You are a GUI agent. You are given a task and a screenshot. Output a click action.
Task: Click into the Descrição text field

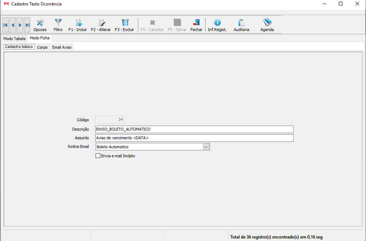194,129
